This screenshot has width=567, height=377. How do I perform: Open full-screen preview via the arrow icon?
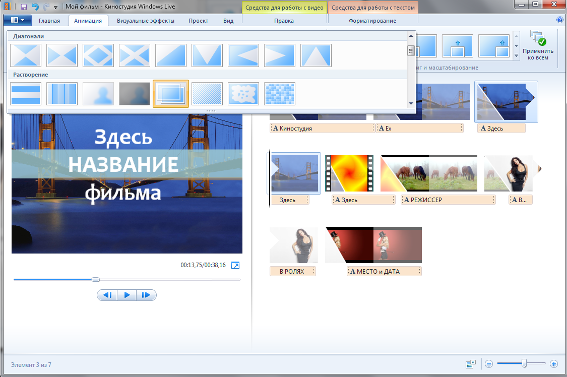point(235,265)
